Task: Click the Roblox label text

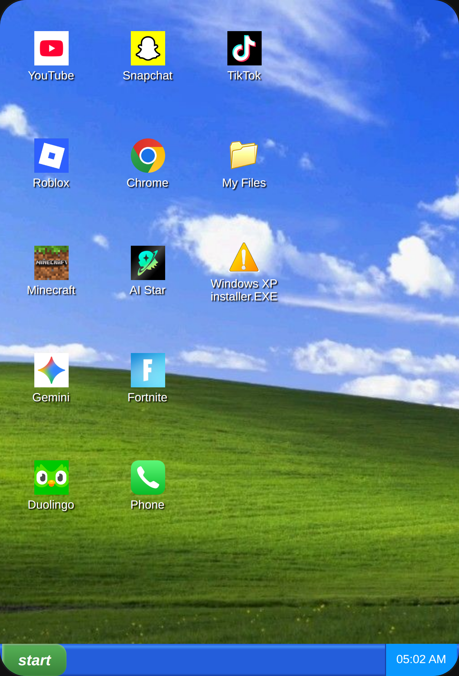Action: [x=51, y=183]
